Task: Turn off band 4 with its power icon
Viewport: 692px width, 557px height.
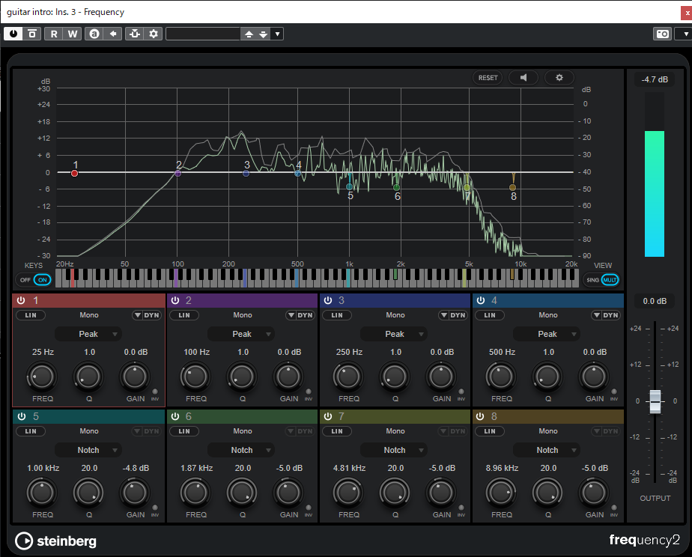Action: pyautogui.click(x=481, y=300)
